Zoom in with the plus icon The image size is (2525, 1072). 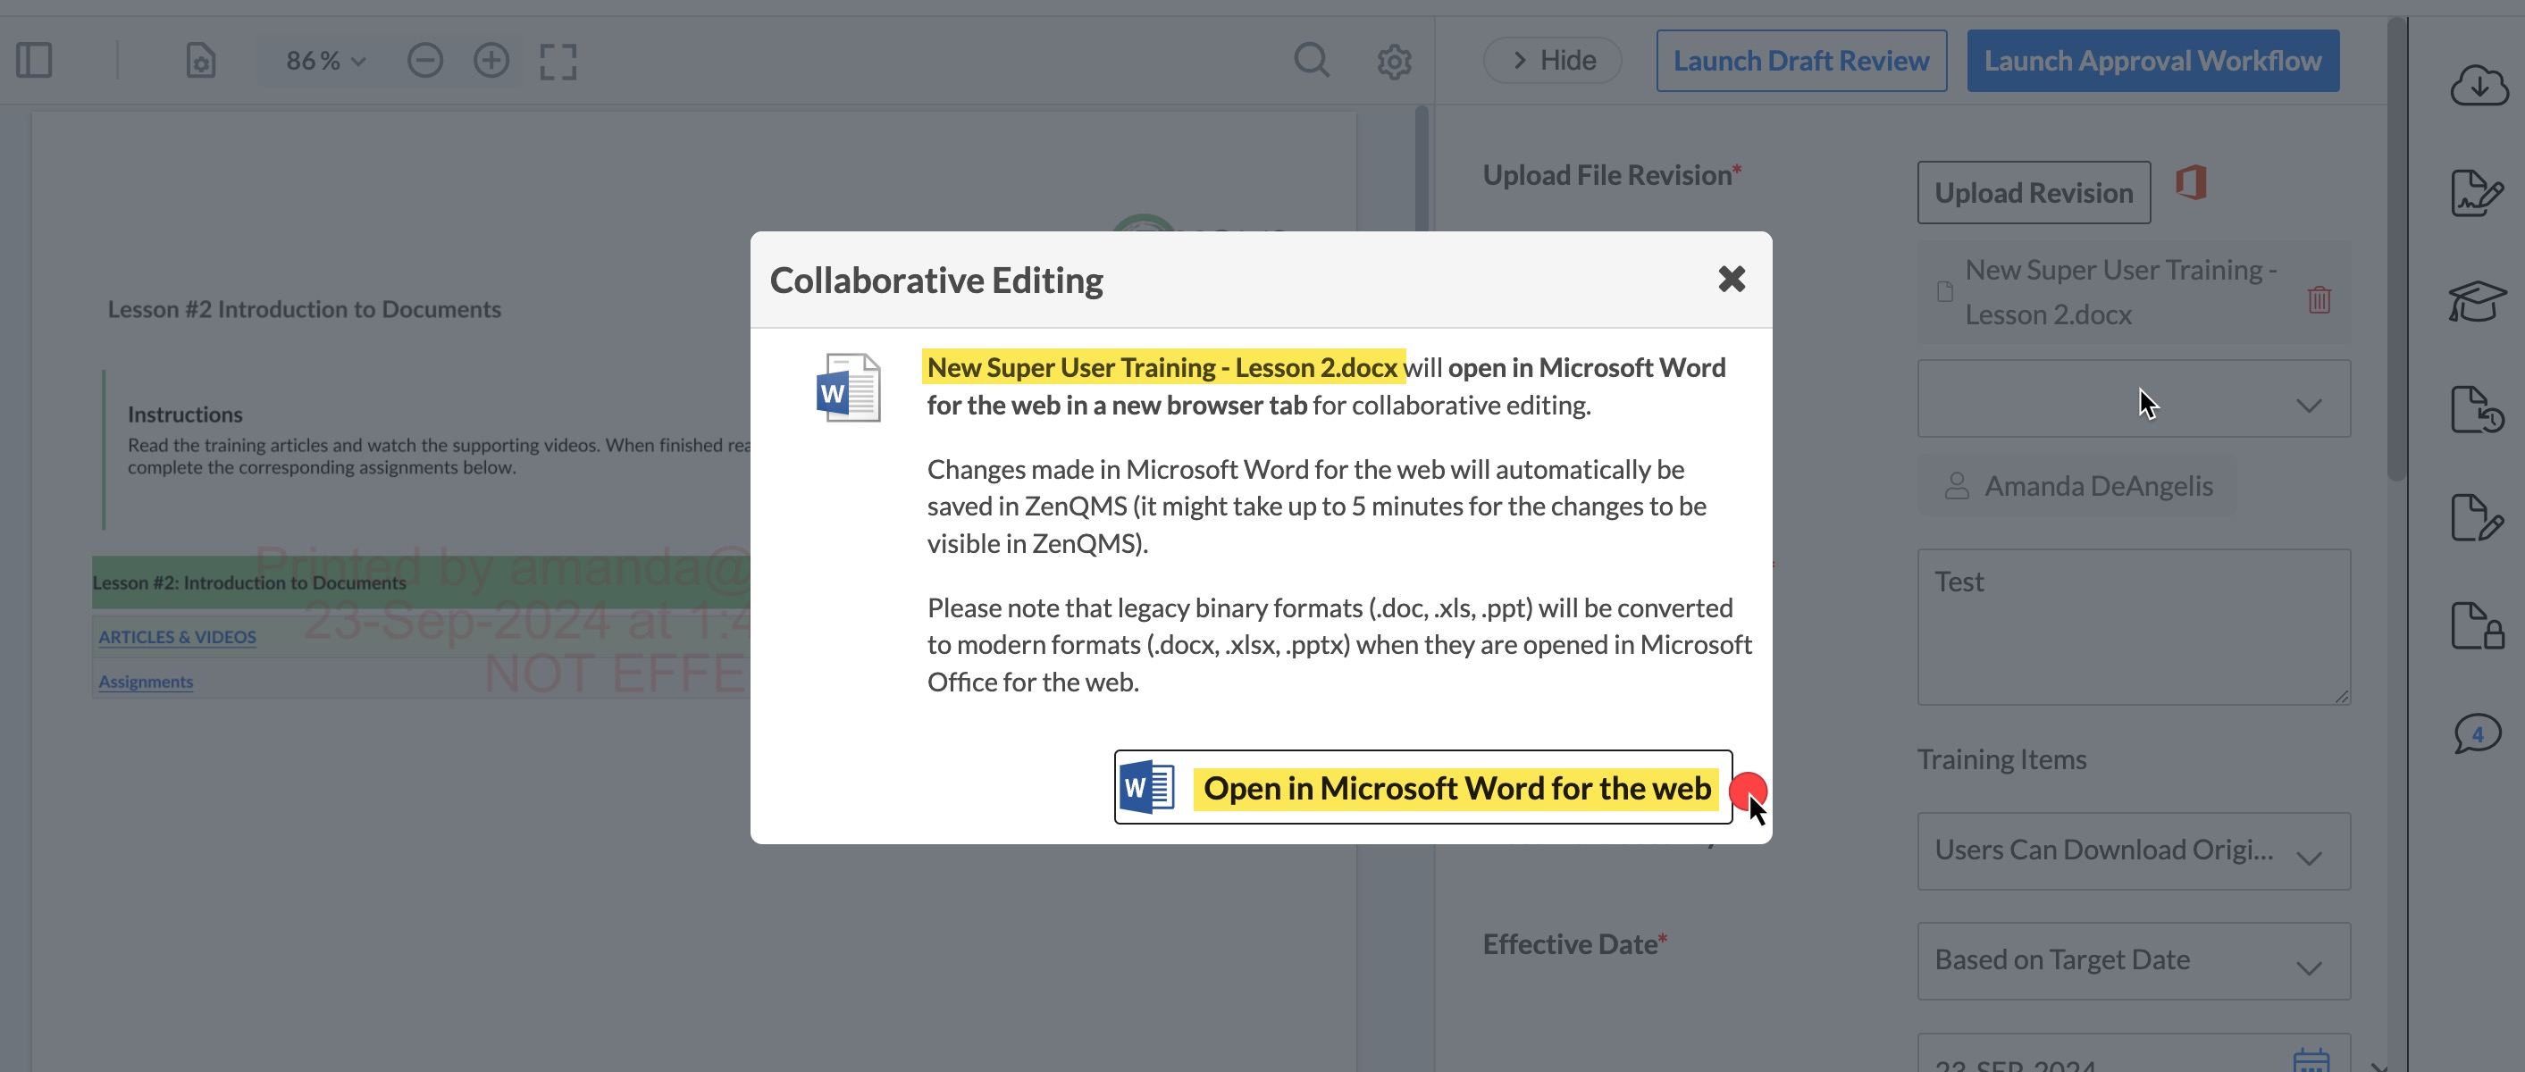[x=491, y=61]
